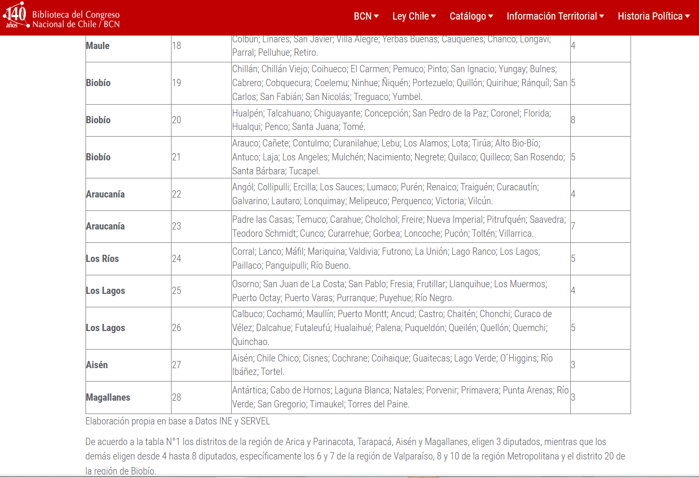Expand Información Territorial menu
The width and height of the screenshot is (699, 478).
coord(555,16)
